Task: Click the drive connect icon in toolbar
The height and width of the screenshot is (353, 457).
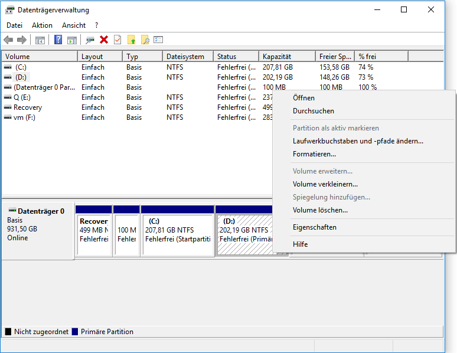Action: (90, 40)
